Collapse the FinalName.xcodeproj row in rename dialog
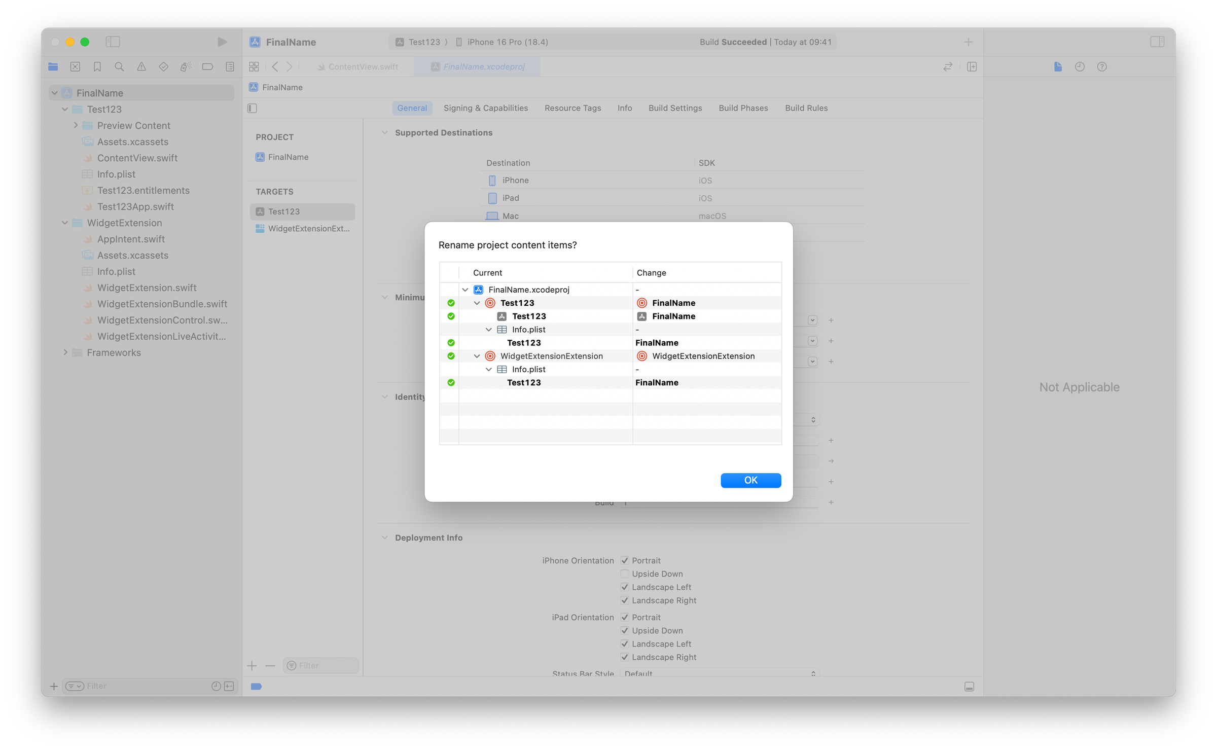The height and width of the screenshot is (751, 1217). click(x=466, y=290)
